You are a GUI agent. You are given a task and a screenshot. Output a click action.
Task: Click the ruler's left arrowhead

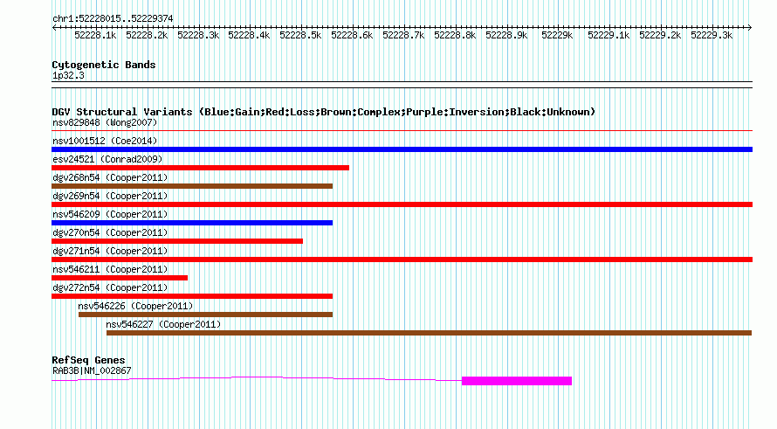(x=54, y=28)
